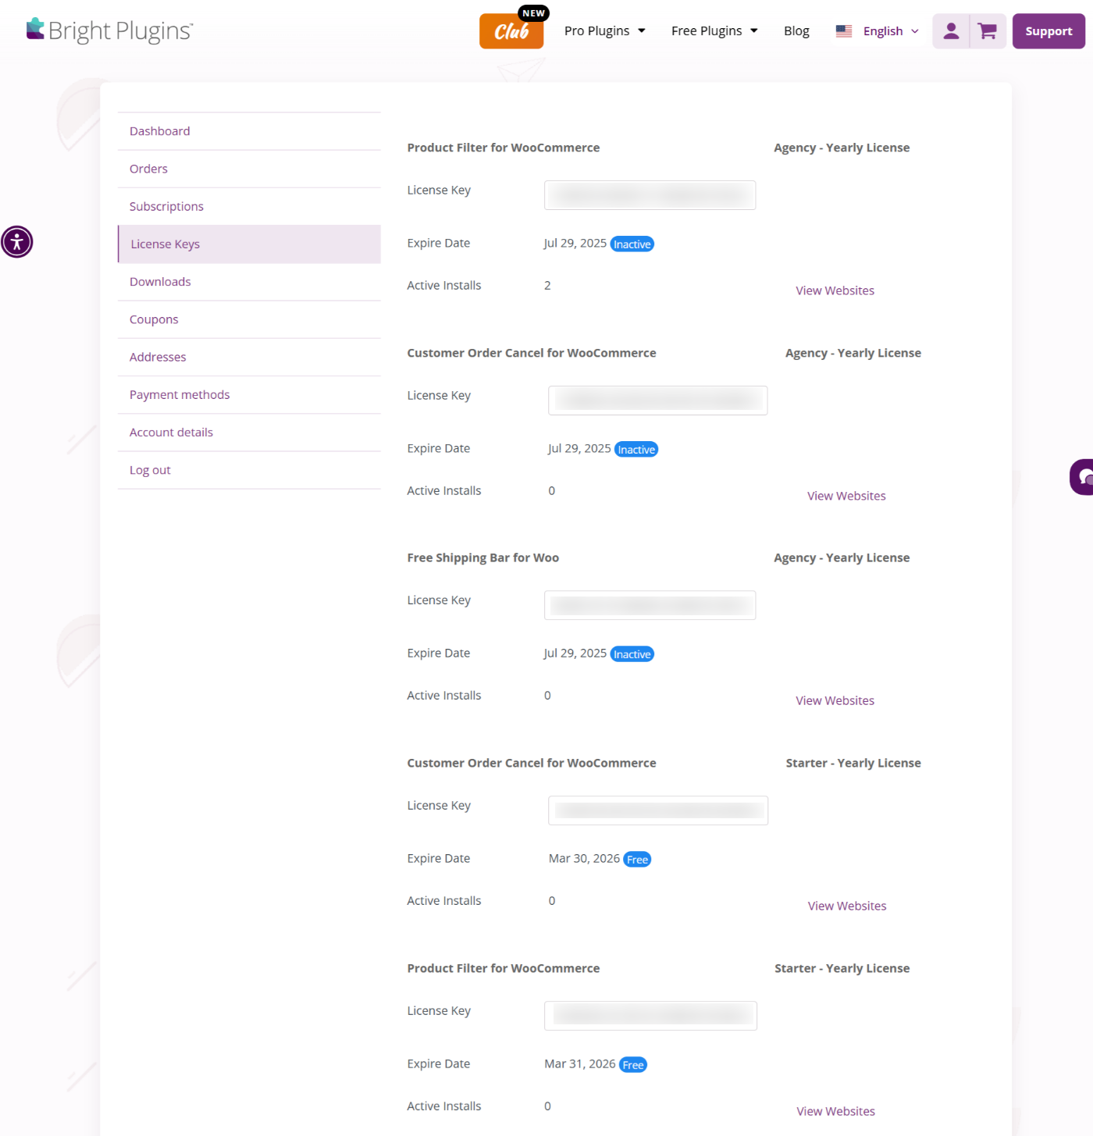Click the license key field for Free Shipping Bar

pyautogui.click(x=650, y=605)
